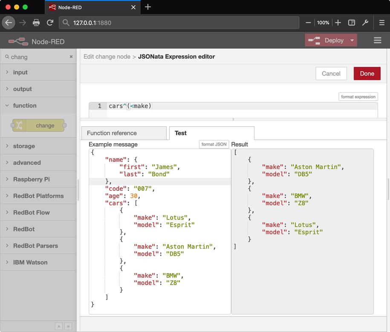Cancel the expression editor

331,74
